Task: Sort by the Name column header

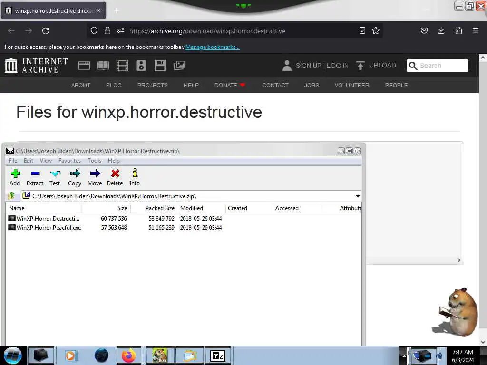Action: point(44,208)
